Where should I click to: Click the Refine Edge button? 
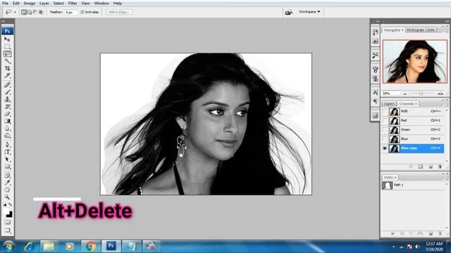119,12
